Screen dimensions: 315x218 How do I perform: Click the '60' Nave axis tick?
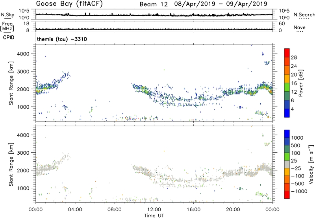pos(282,24)
